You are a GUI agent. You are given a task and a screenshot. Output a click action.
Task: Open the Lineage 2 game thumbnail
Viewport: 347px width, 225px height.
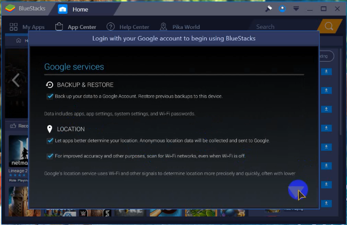coord(19,151)
